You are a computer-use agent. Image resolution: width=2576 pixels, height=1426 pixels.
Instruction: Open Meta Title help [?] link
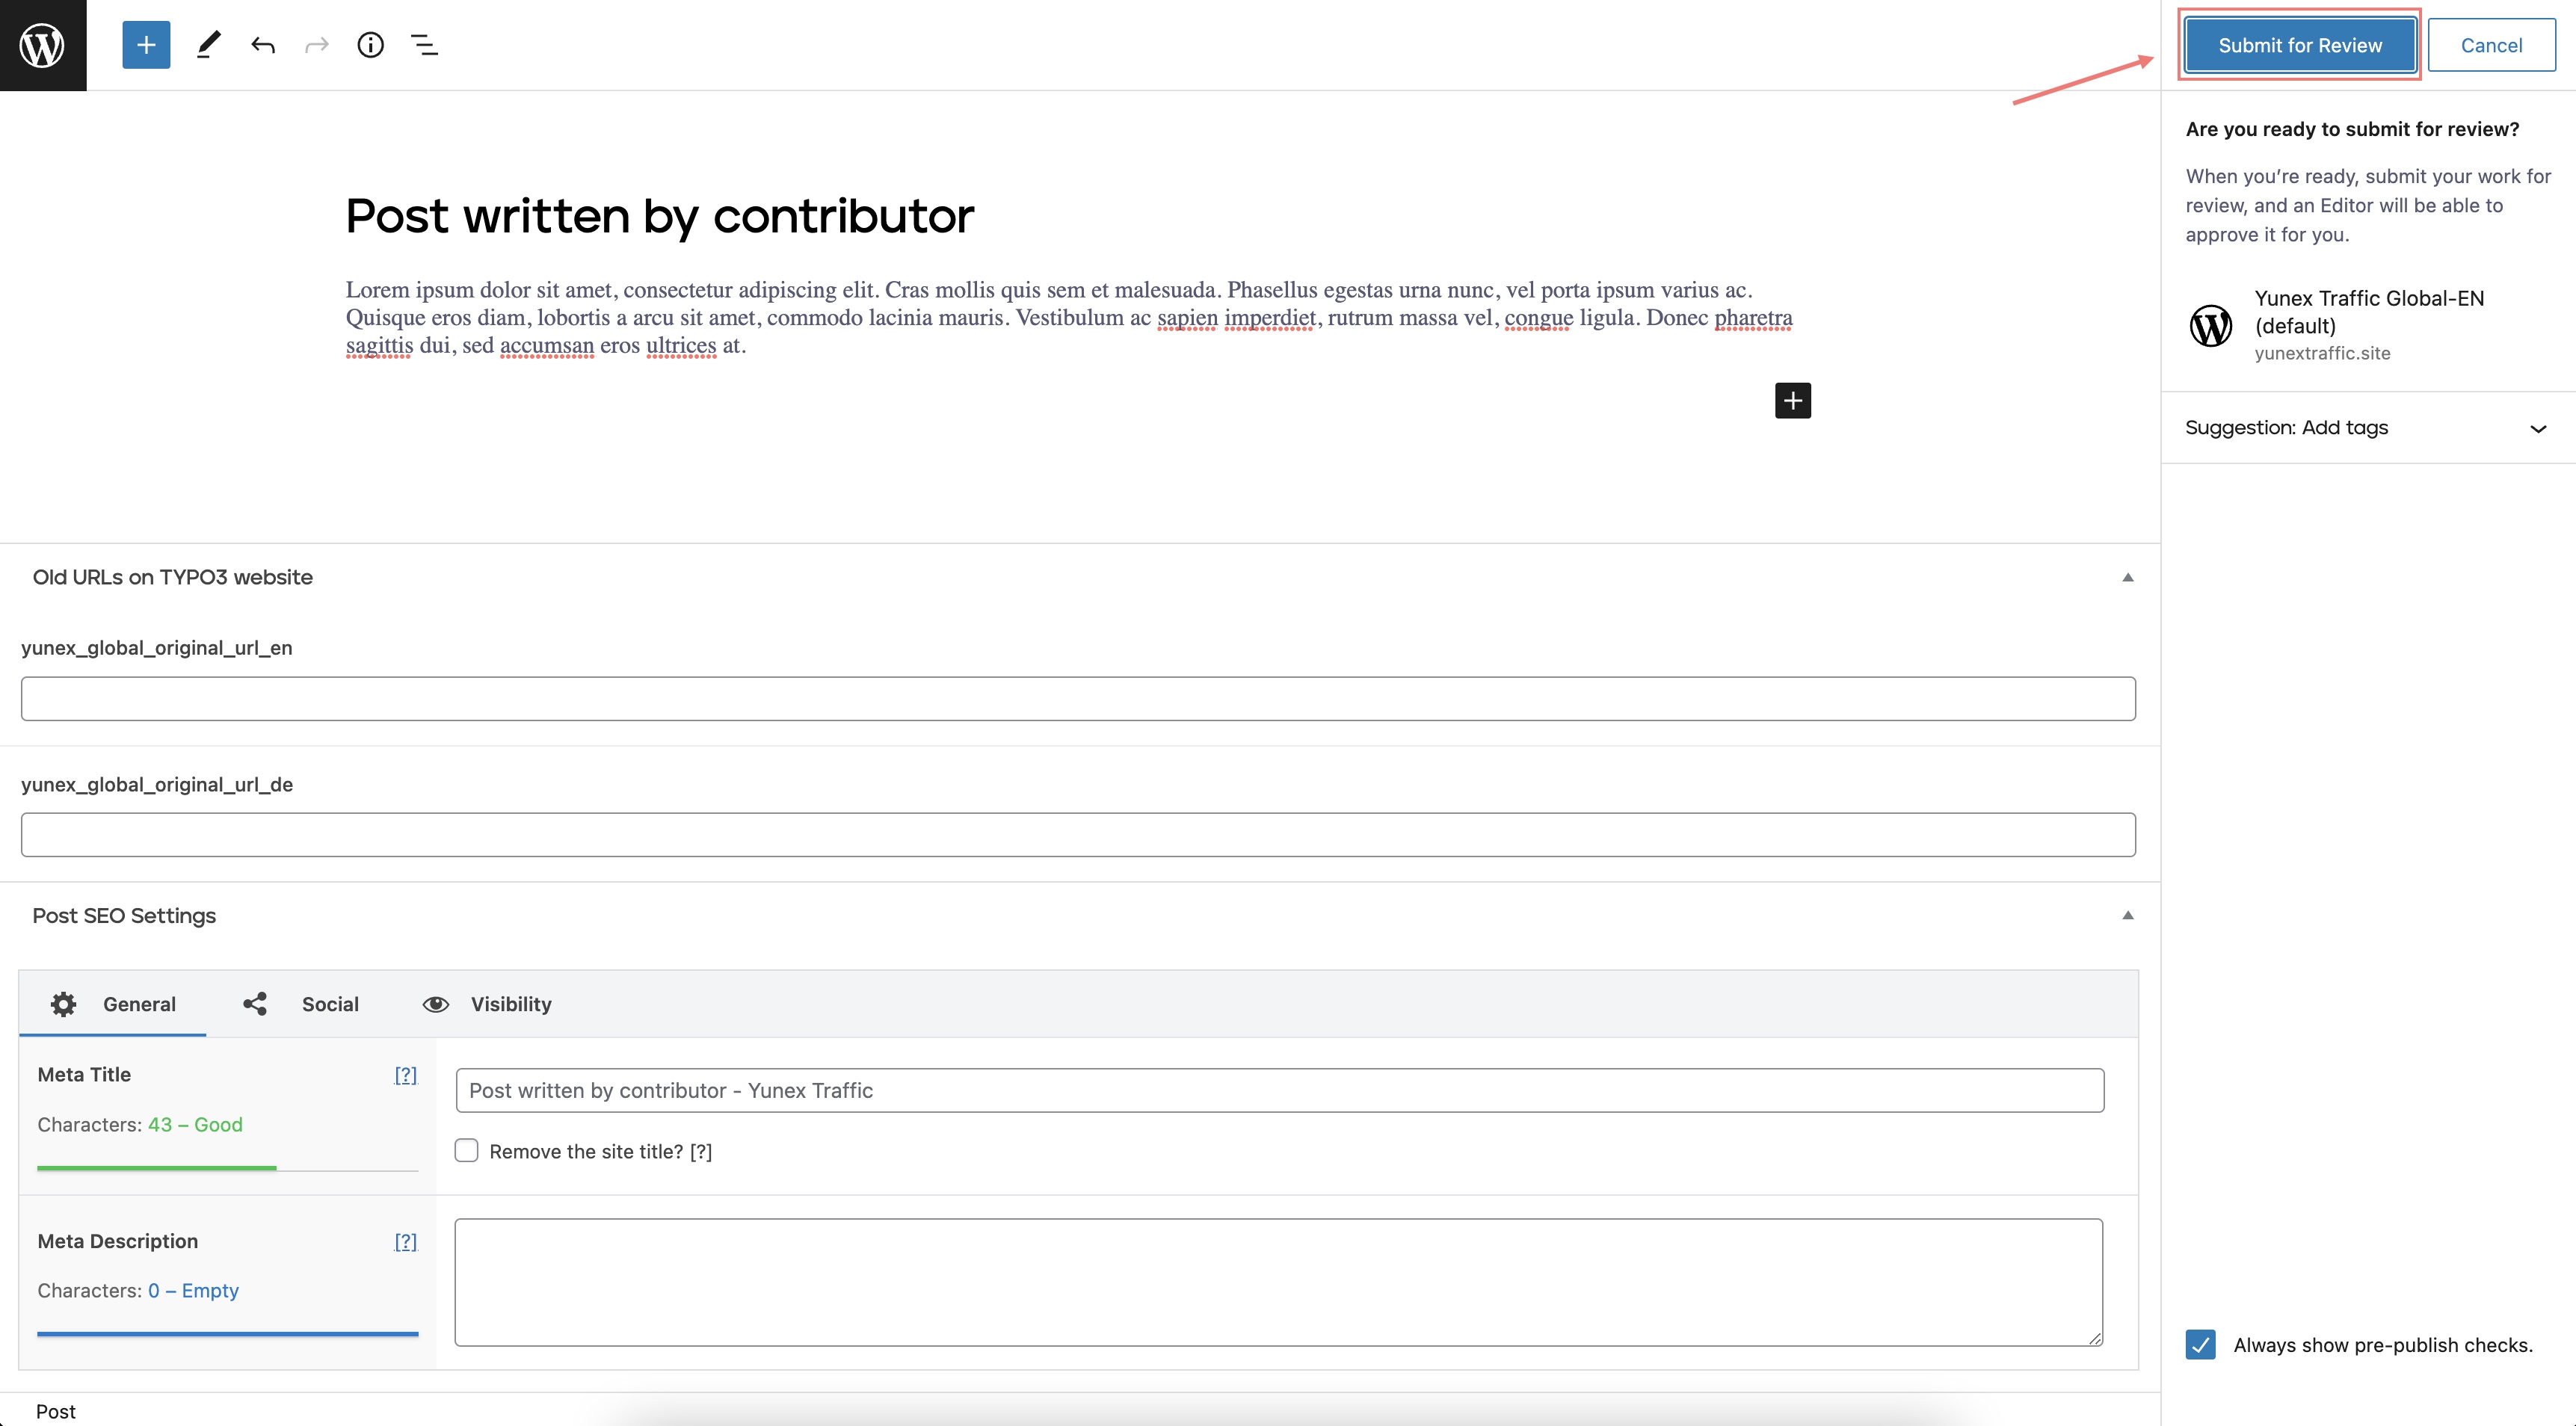pyautogui.click(x=405, y=1075)
